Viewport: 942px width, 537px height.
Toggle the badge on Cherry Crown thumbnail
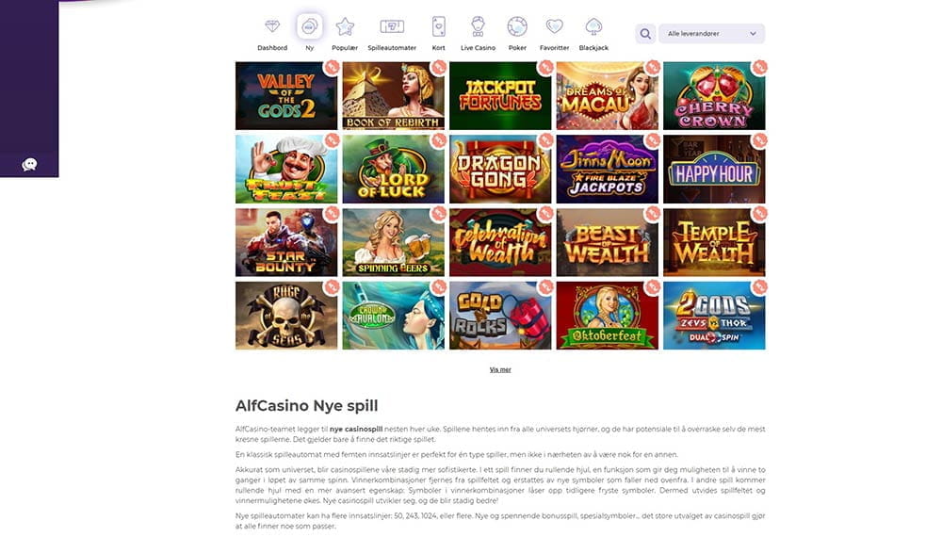[x=759, y=67]
